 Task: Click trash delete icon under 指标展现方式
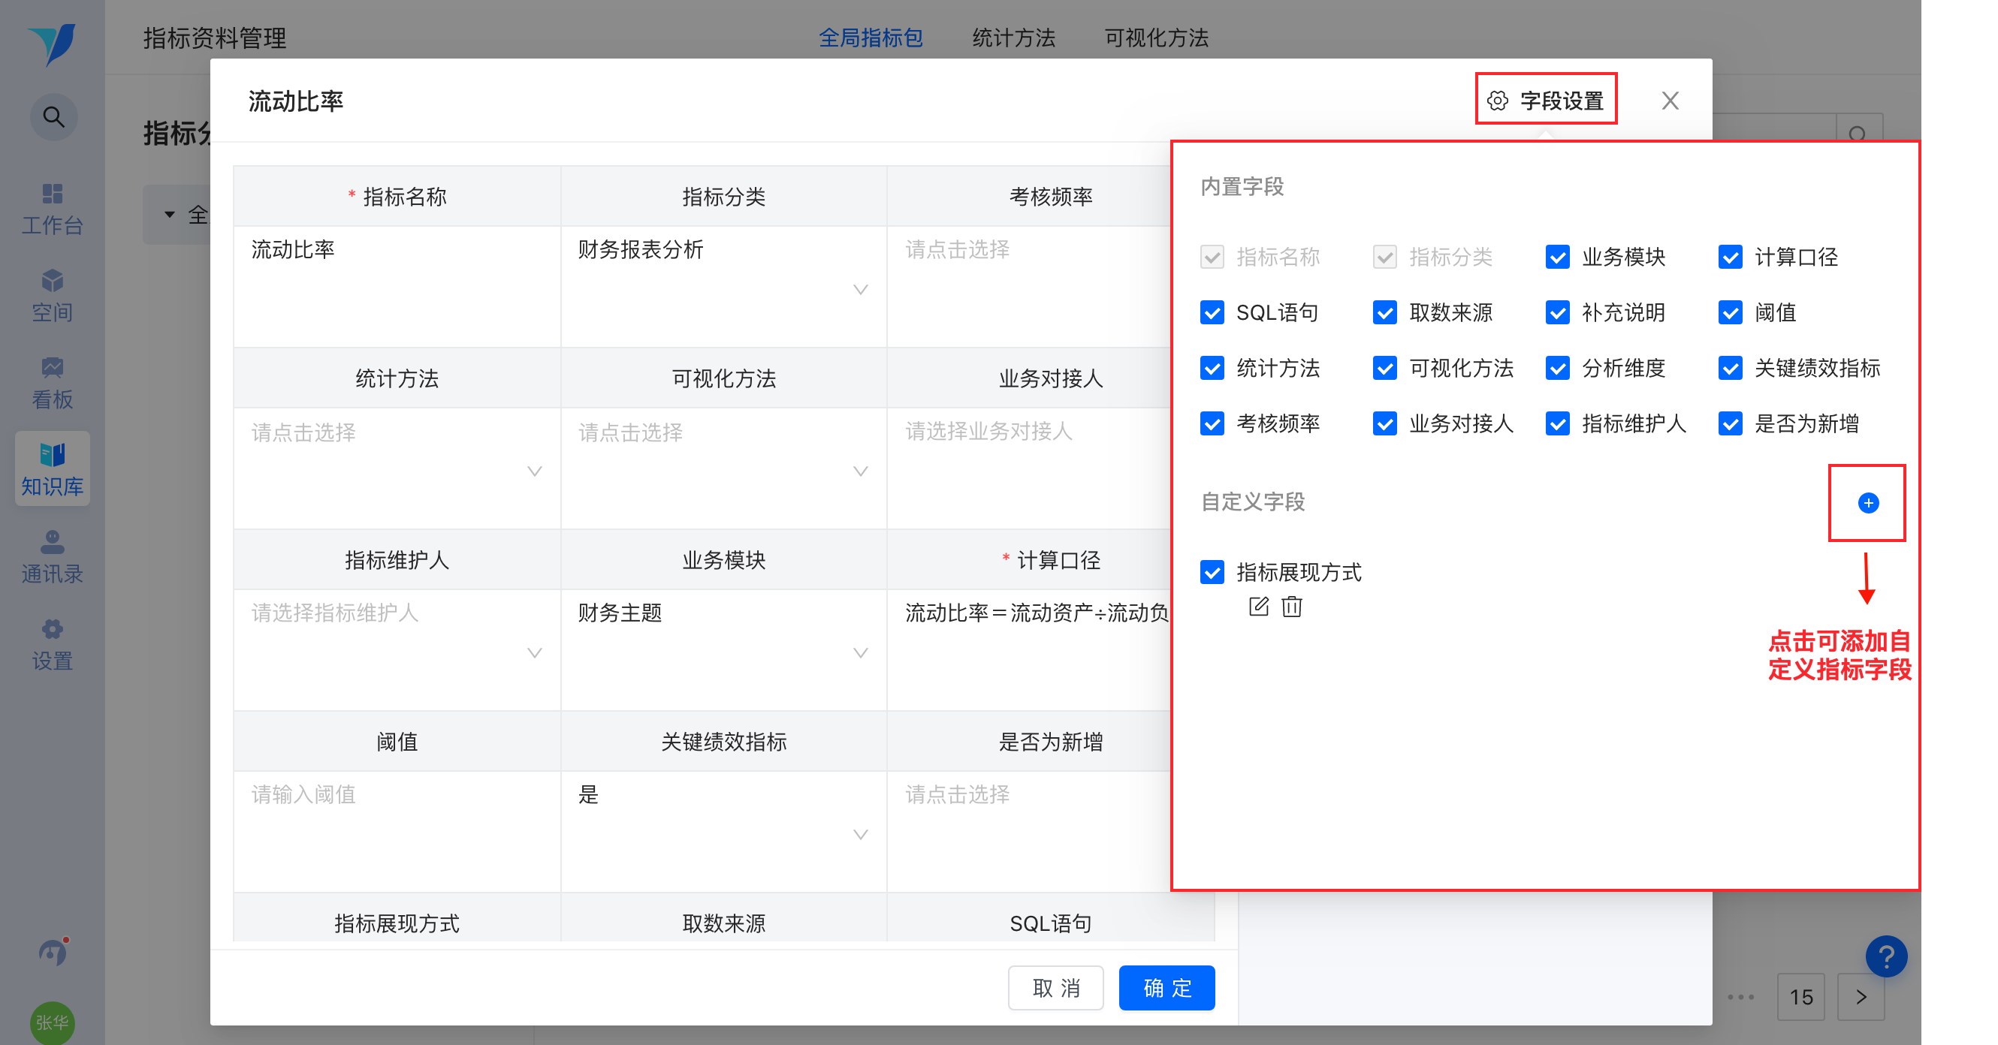(1291, 607)
